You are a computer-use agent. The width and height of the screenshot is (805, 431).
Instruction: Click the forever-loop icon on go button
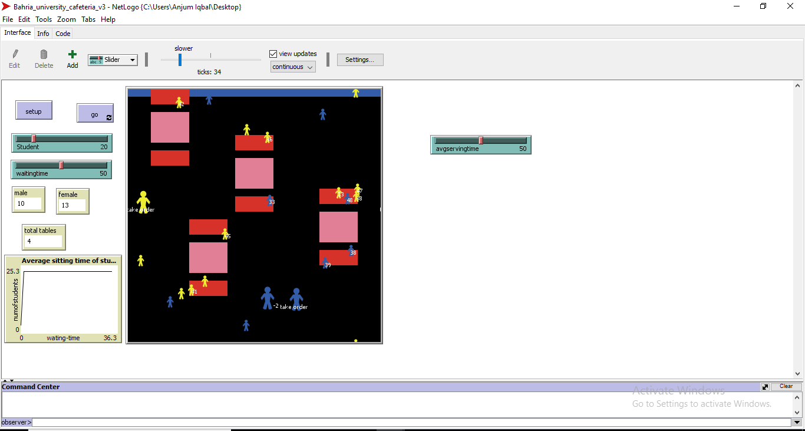[109, 118]
